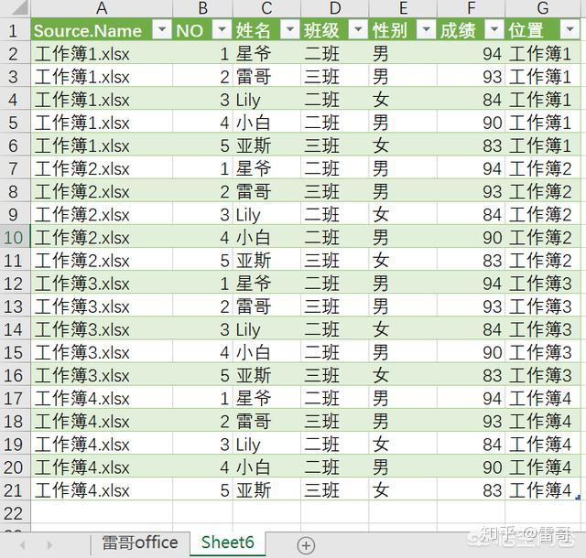Click 二班 in row 2
The height and width of the screenshot is (558, 586).
point(321,53)
